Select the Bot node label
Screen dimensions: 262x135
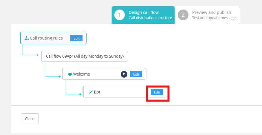click(x=97, y=92)
